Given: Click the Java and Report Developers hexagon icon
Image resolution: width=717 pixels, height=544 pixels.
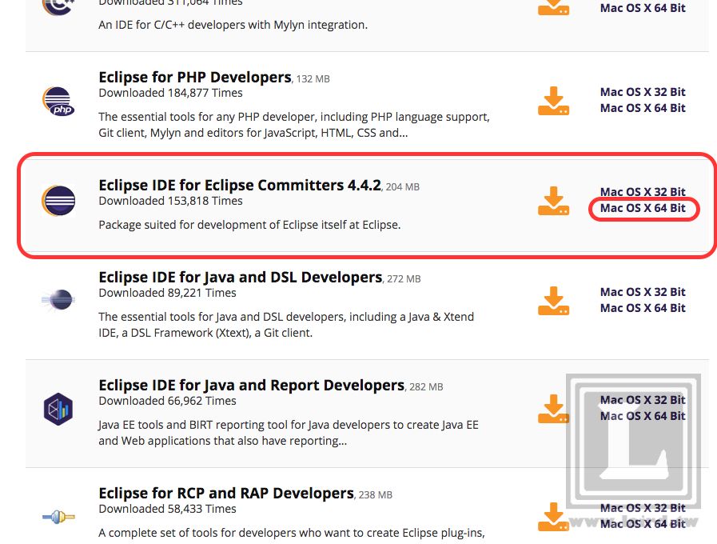Looking at the screenshot, I should click(x=58, y=407).
